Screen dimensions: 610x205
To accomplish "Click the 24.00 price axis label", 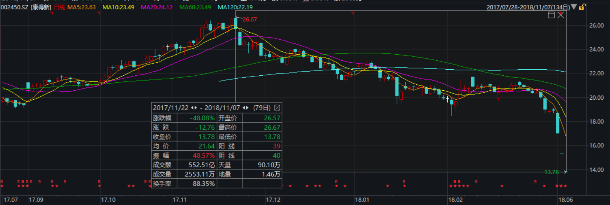I will click(x=597, y=49).
